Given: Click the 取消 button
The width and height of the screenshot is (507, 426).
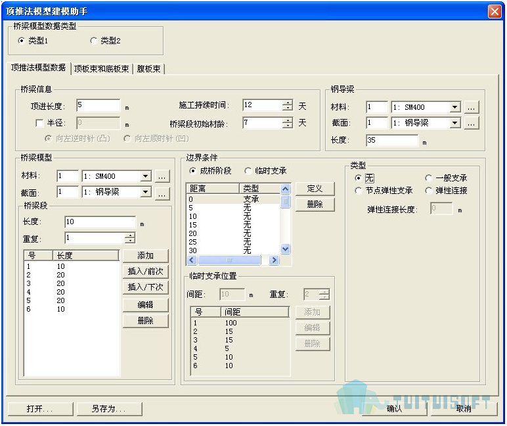Looking at the screenshot, I should (464, 409).
